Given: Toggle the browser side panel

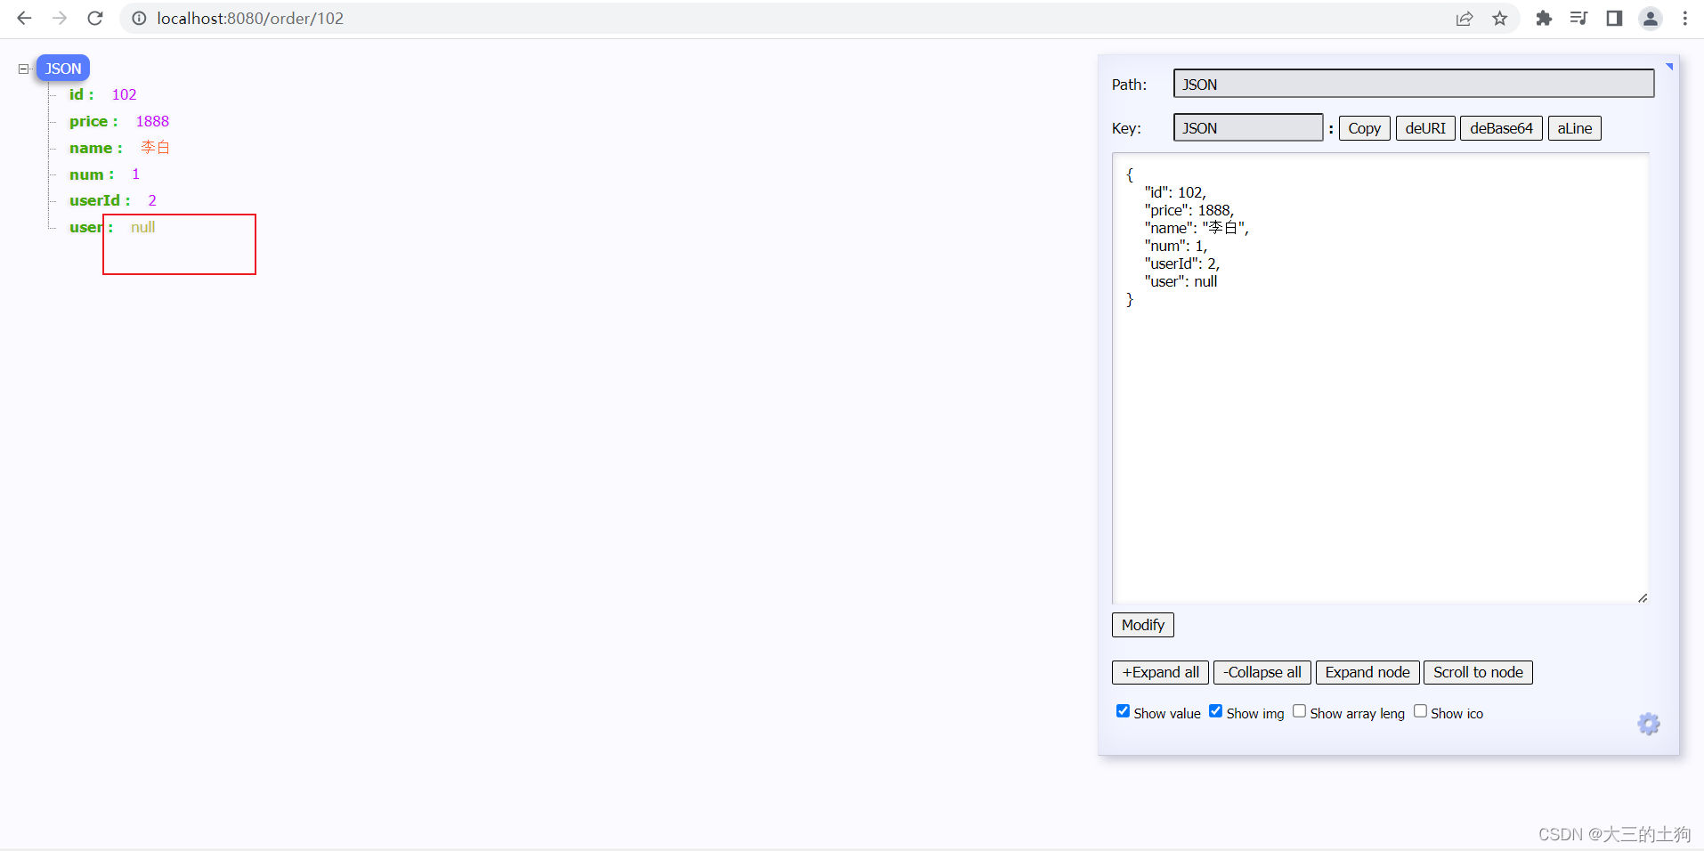Looking at the screenshot, I should tap(1614, 18).
